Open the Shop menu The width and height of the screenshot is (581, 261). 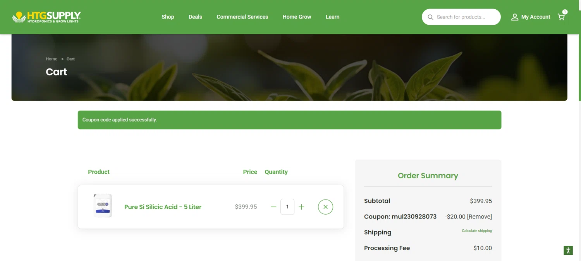click(x=168, y=17)
